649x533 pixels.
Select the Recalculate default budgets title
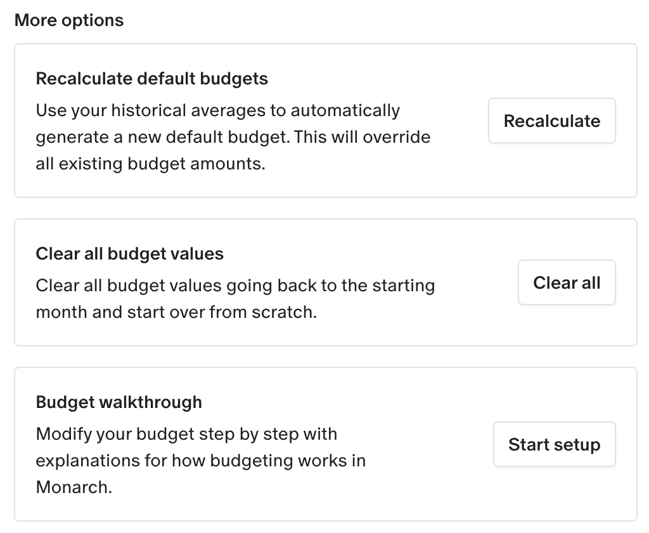[152, 79]
